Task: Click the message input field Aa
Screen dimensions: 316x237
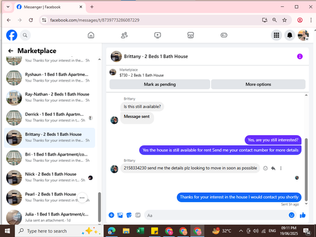Action: (217, 216)
